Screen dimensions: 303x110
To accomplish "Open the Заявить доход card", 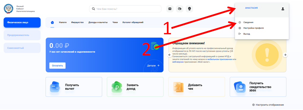I will click(135, 87).
